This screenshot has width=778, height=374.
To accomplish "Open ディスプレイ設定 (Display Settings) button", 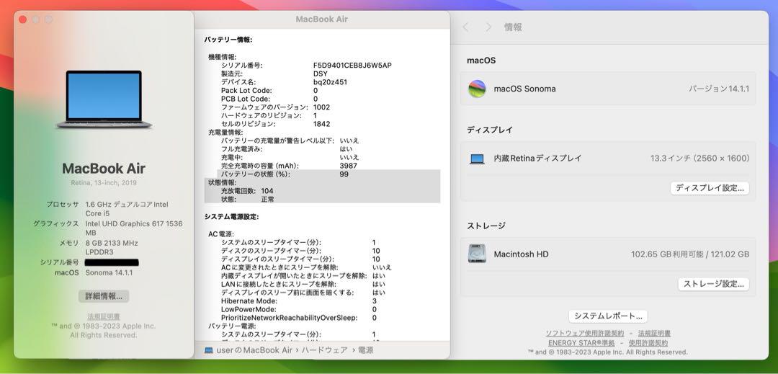I will (710, 188).
